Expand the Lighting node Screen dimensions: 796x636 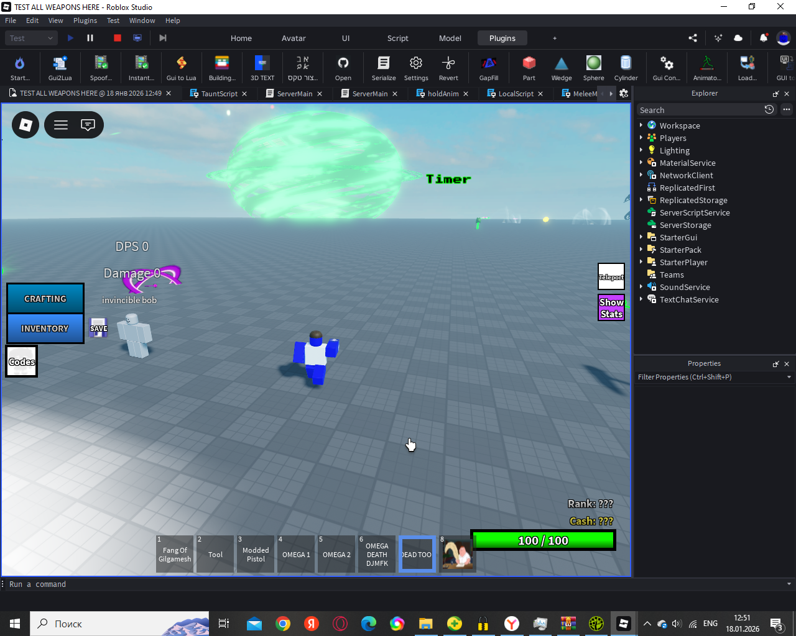(641, 150)
